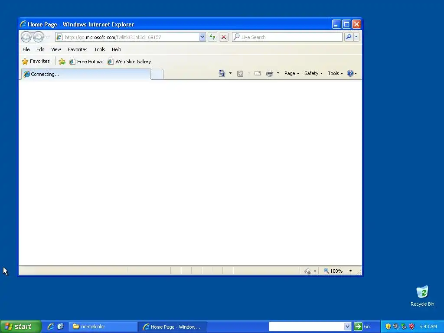Open the Page dropdown menu

tap(292, 73)
